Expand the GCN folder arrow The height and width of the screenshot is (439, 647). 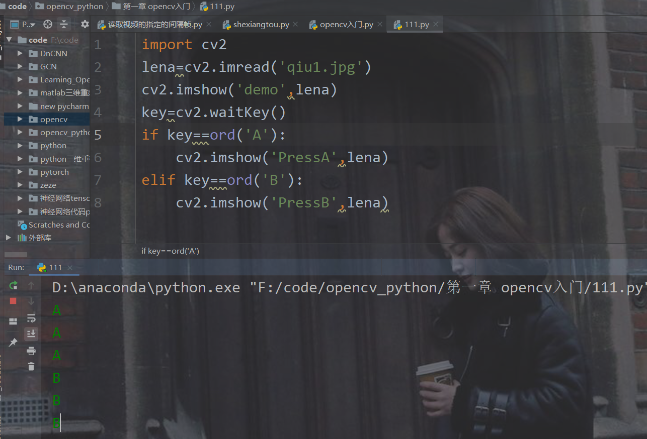20,66
